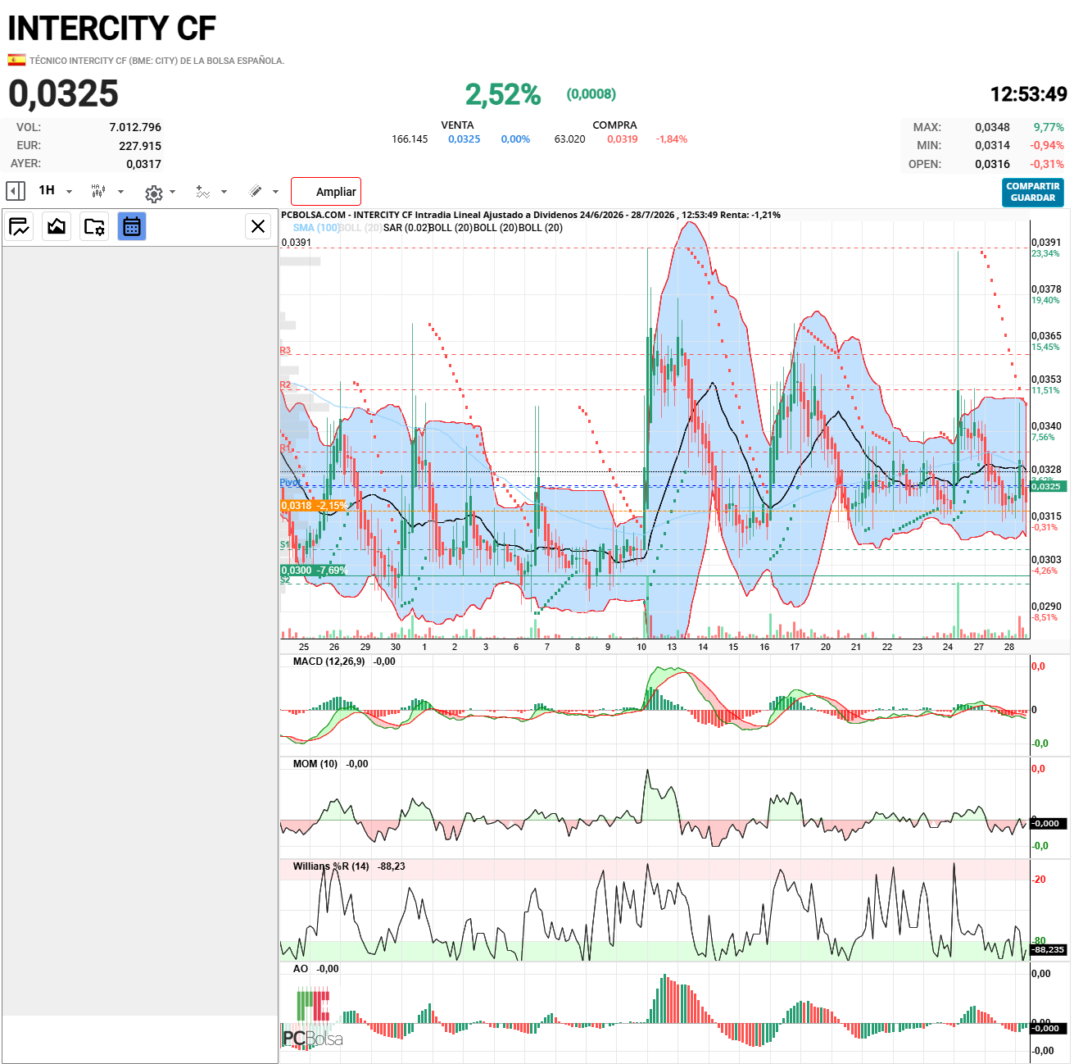This screenshot has height=1064, width=1074.
Task: Click the VENTA price 0,0325
Action: (464, 139)
